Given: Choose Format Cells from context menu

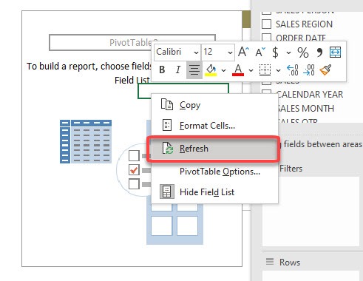Looking at the screenshot, I should (x=214, y=126).
